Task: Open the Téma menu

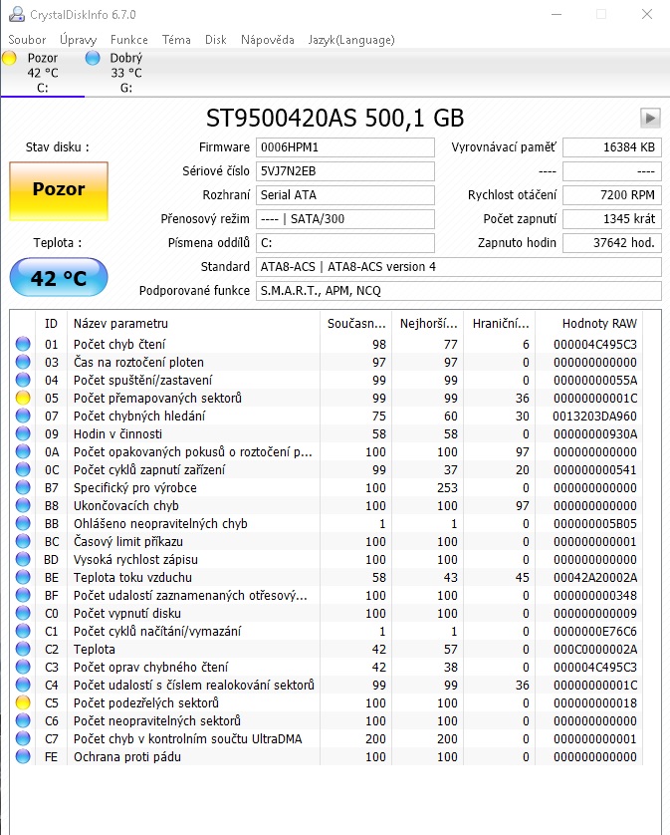Action: (176, 40)
